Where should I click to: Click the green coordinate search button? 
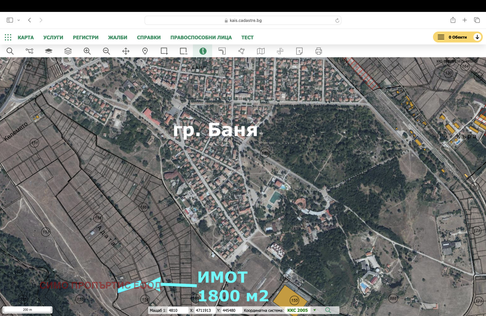pos(328,310)
